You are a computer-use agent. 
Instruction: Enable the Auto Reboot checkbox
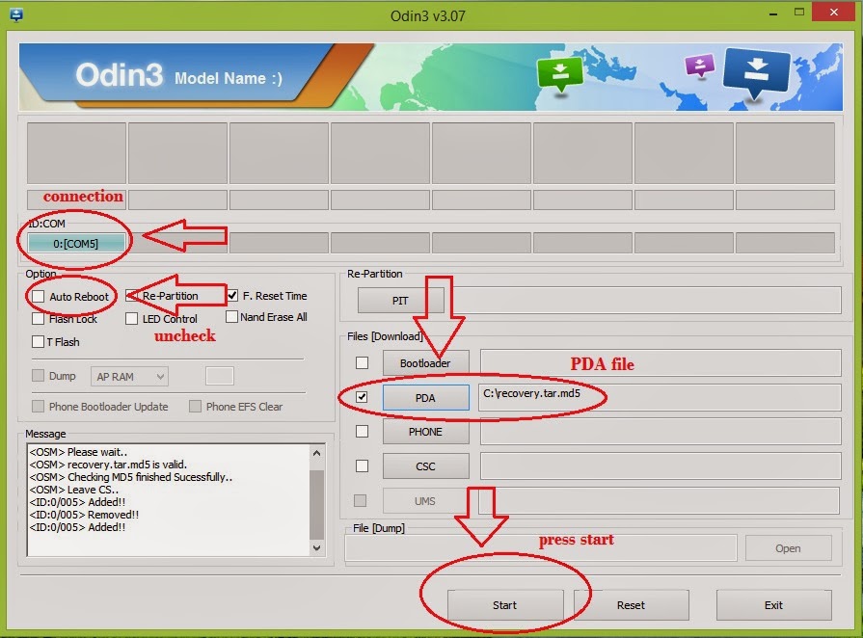(38, 297)
